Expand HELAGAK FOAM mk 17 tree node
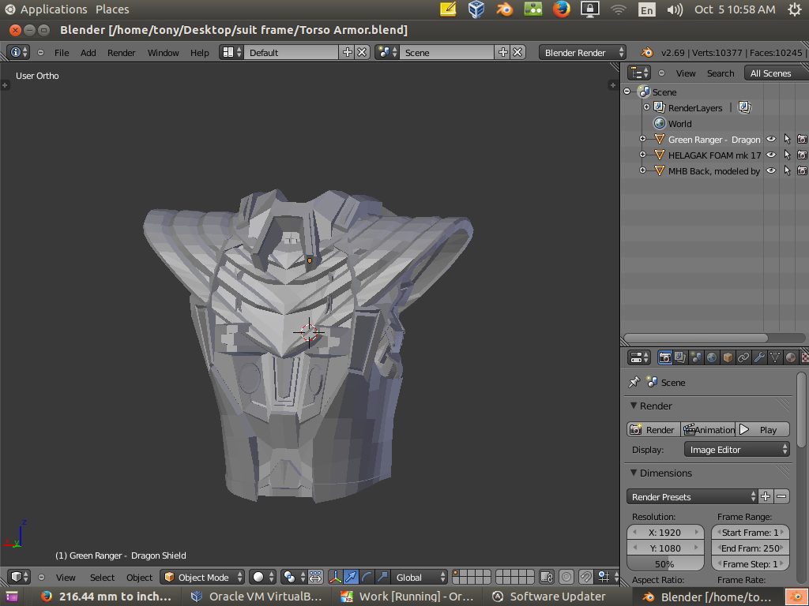The image size is (809, 606). coord(642,155)
